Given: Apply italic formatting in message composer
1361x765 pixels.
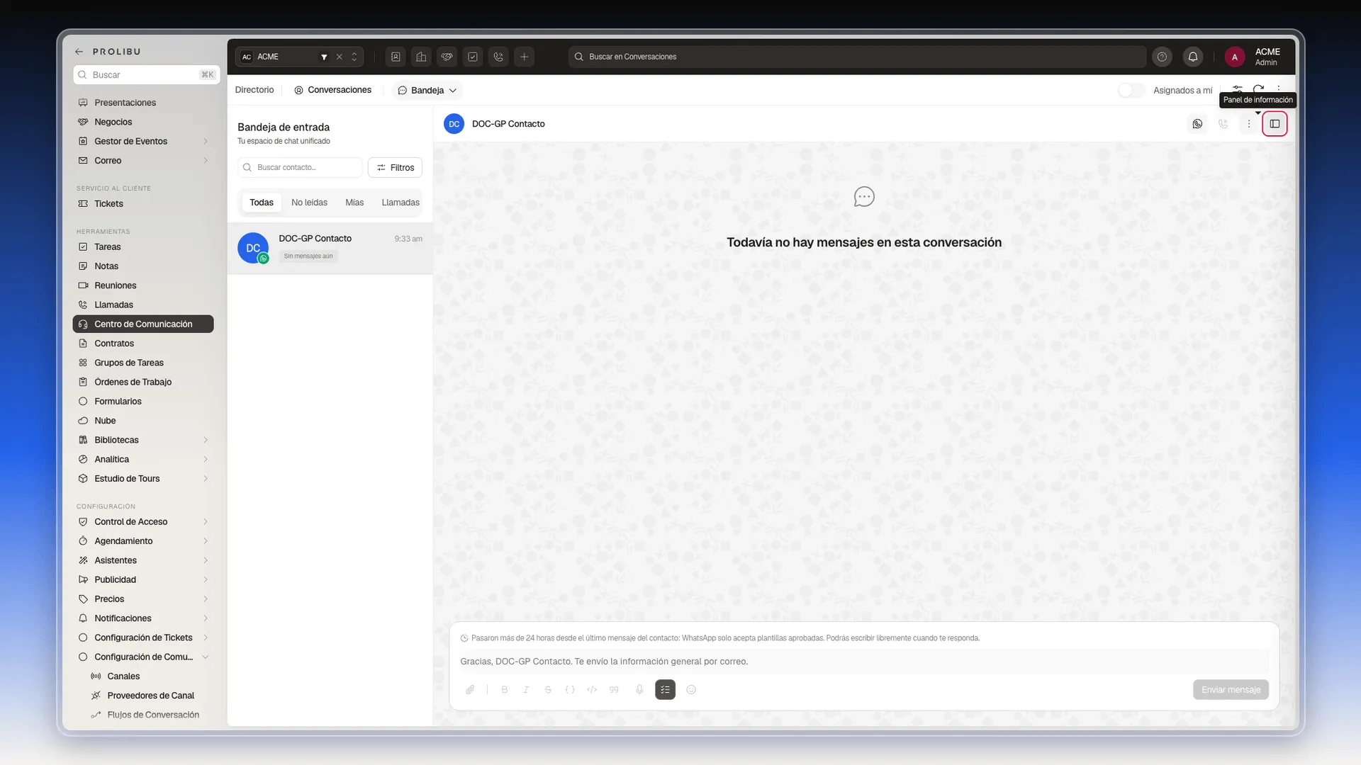Looking at the screenshot, I should 526,689.
